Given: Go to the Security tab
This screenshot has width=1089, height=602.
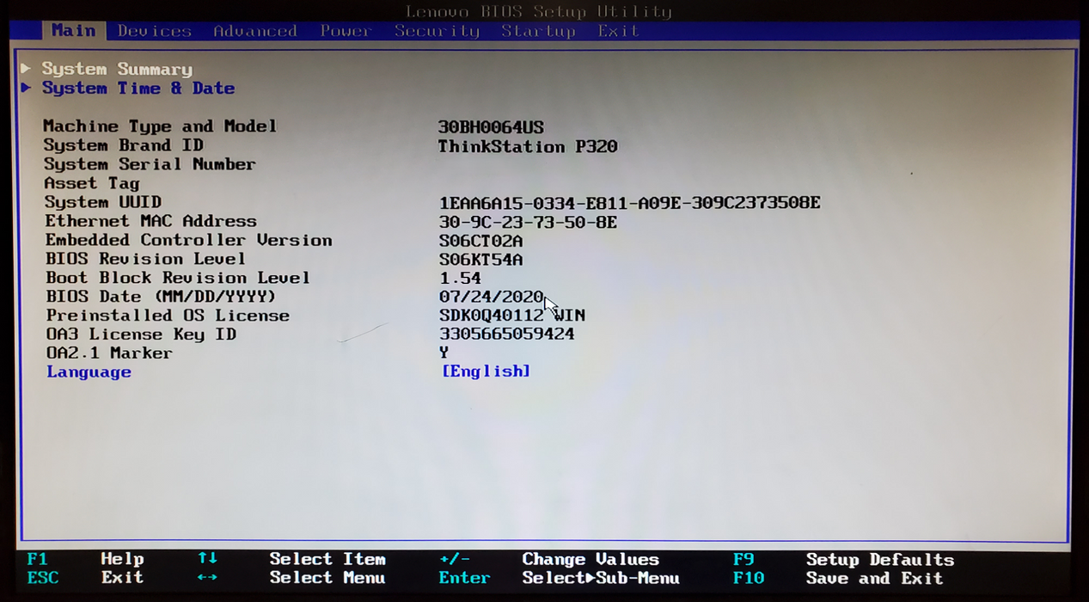Looking at the screenshot, I should point(437,31).
